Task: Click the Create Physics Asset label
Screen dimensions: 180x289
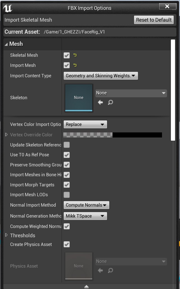Action: [x=31, y=244]
